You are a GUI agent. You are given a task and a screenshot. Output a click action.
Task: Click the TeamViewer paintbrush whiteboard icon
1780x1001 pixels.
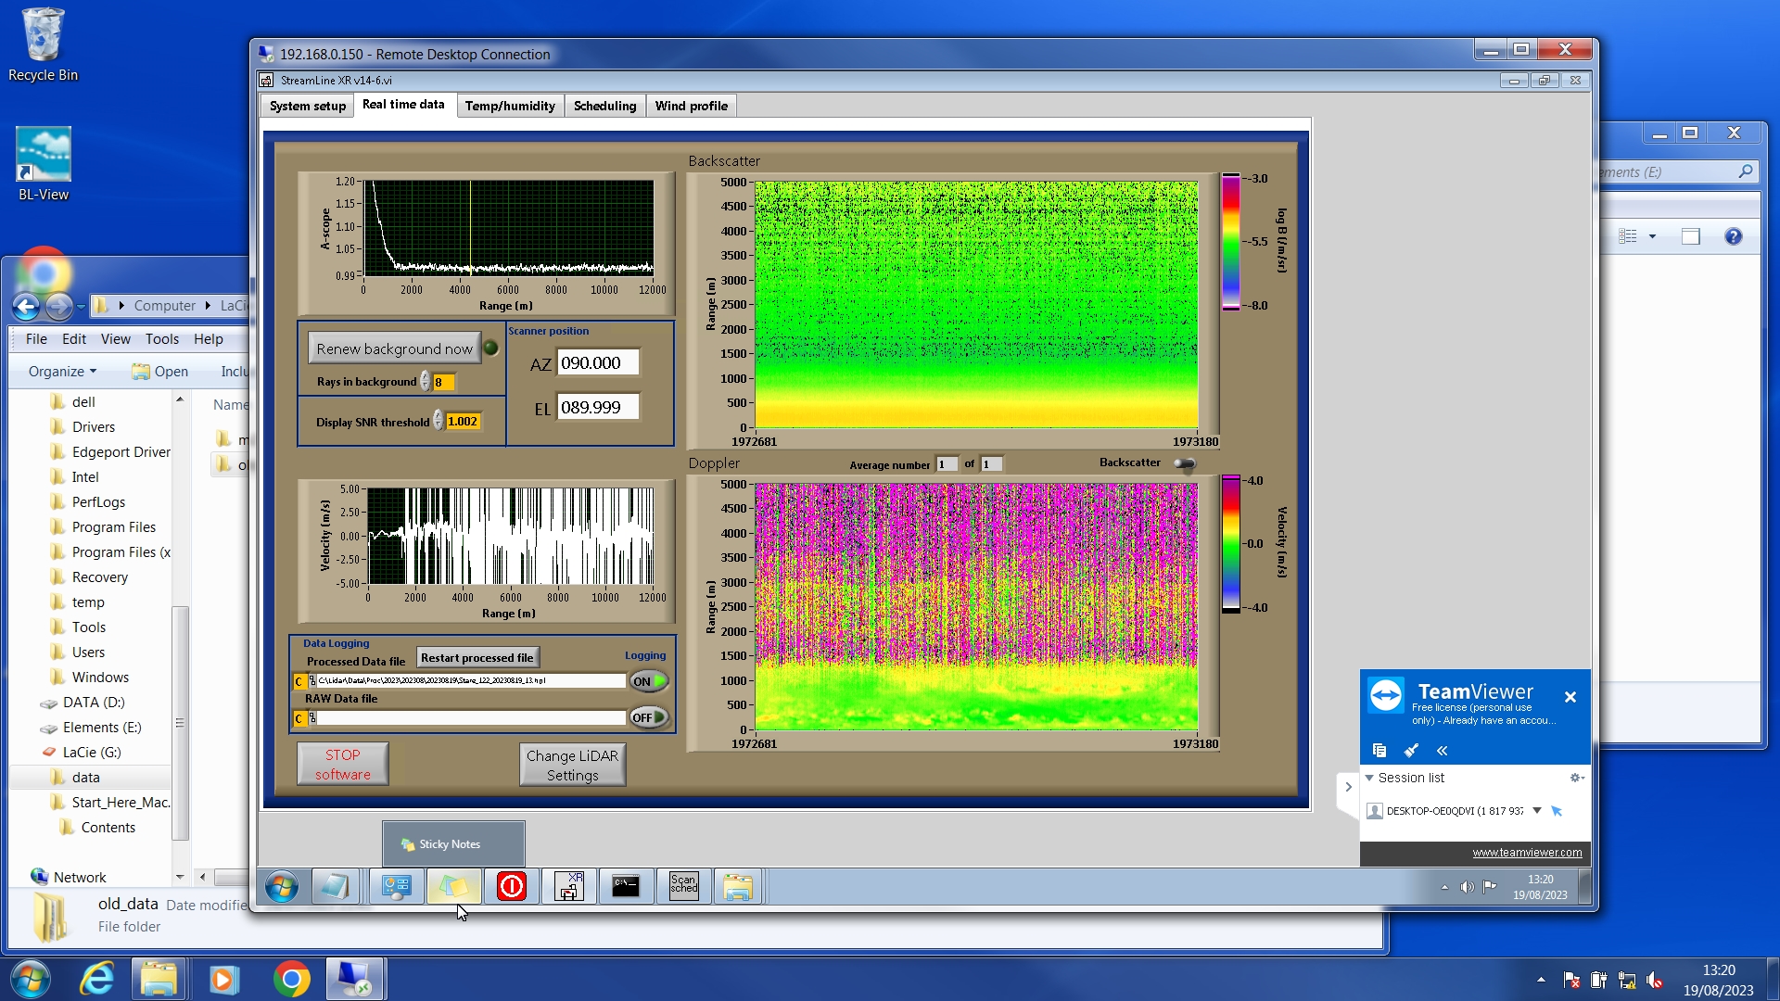[1411, 750]
